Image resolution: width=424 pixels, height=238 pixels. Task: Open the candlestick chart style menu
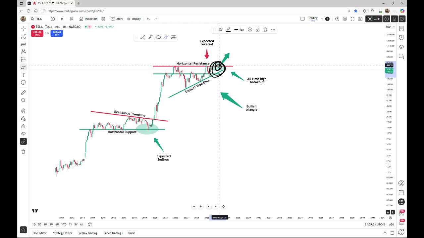(72, 19)
